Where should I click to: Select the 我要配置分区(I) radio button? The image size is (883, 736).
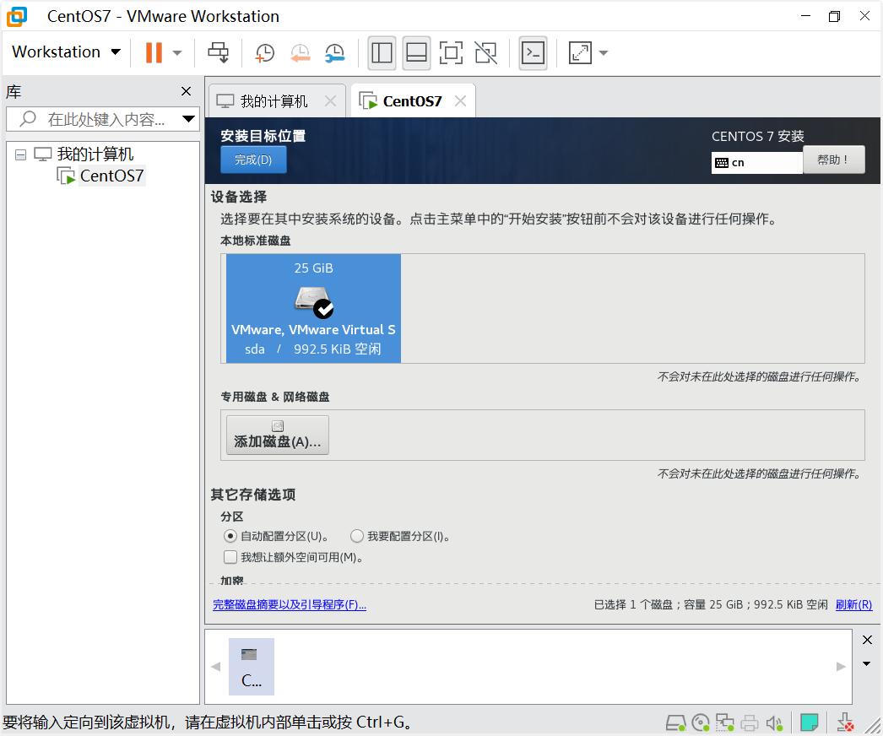pos(356,536)
